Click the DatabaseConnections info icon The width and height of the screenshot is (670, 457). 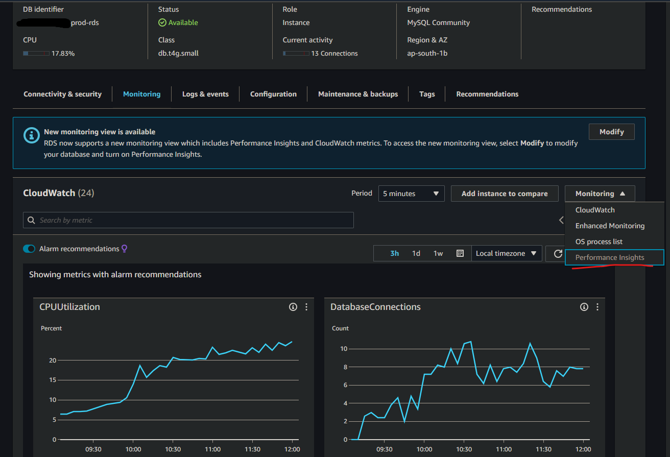[584, 307]
